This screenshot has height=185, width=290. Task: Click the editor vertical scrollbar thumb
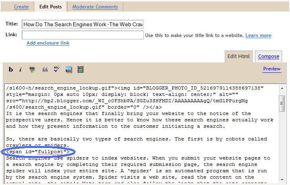coord(282,103)
